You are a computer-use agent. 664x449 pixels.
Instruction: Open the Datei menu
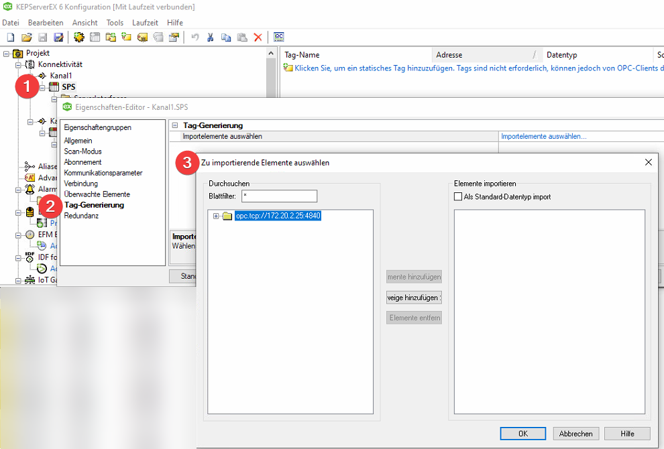click(11, 22)
